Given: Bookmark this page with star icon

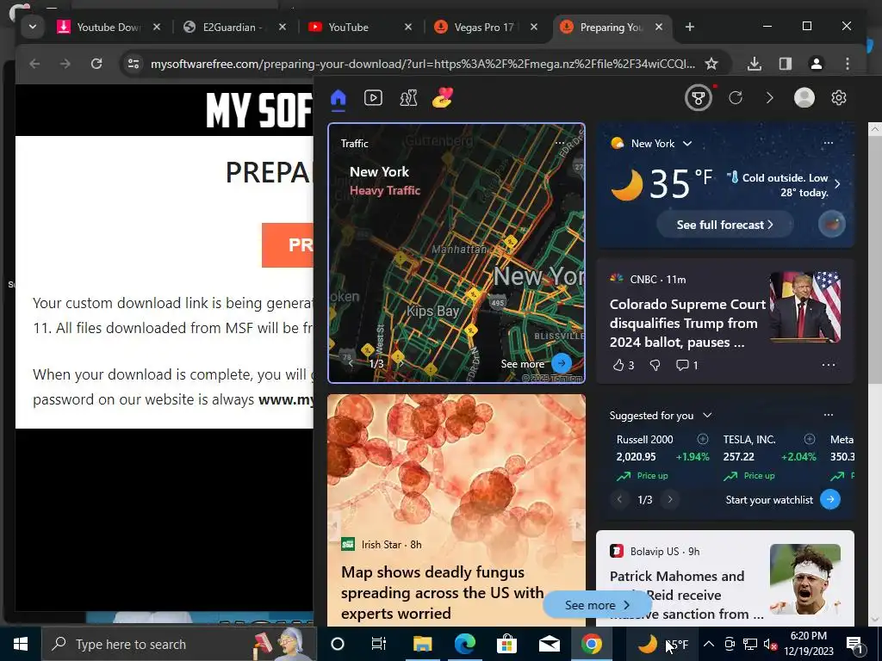Looking at the screenshot, I should (x=711, y=64).
